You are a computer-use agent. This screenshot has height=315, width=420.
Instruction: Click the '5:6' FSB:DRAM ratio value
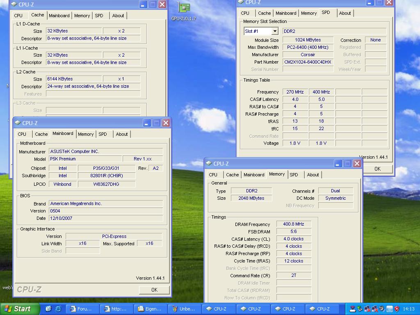(x=294, y=231)
